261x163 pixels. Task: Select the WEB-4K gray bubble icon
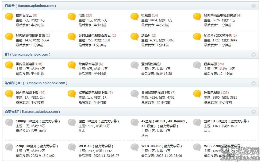72,147
